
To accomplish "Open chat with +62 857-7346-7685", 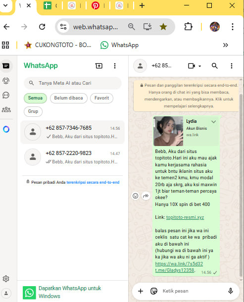I will [73, 132].
